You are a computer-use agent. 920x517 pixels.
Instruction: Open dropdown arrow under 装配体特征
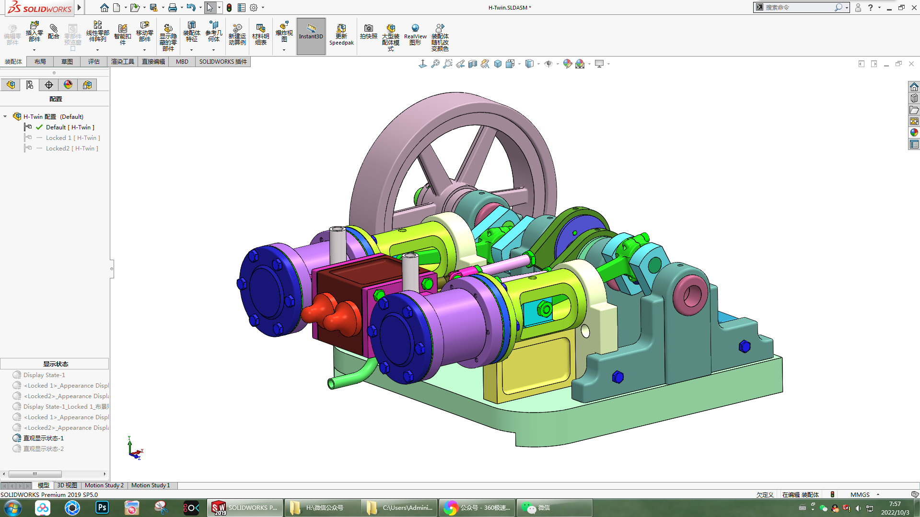[191, 50]
